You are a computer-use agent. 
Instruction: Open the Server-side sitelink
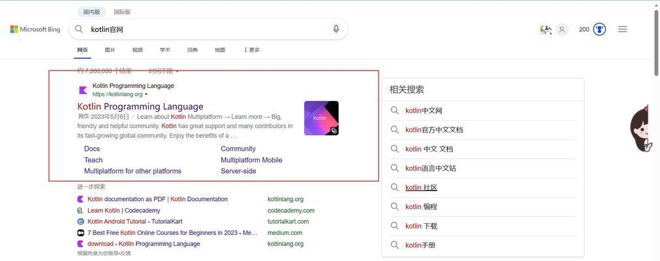[238, 171]
